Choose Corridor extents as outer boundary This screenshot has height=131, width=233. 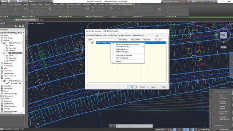tap(127, 44)
